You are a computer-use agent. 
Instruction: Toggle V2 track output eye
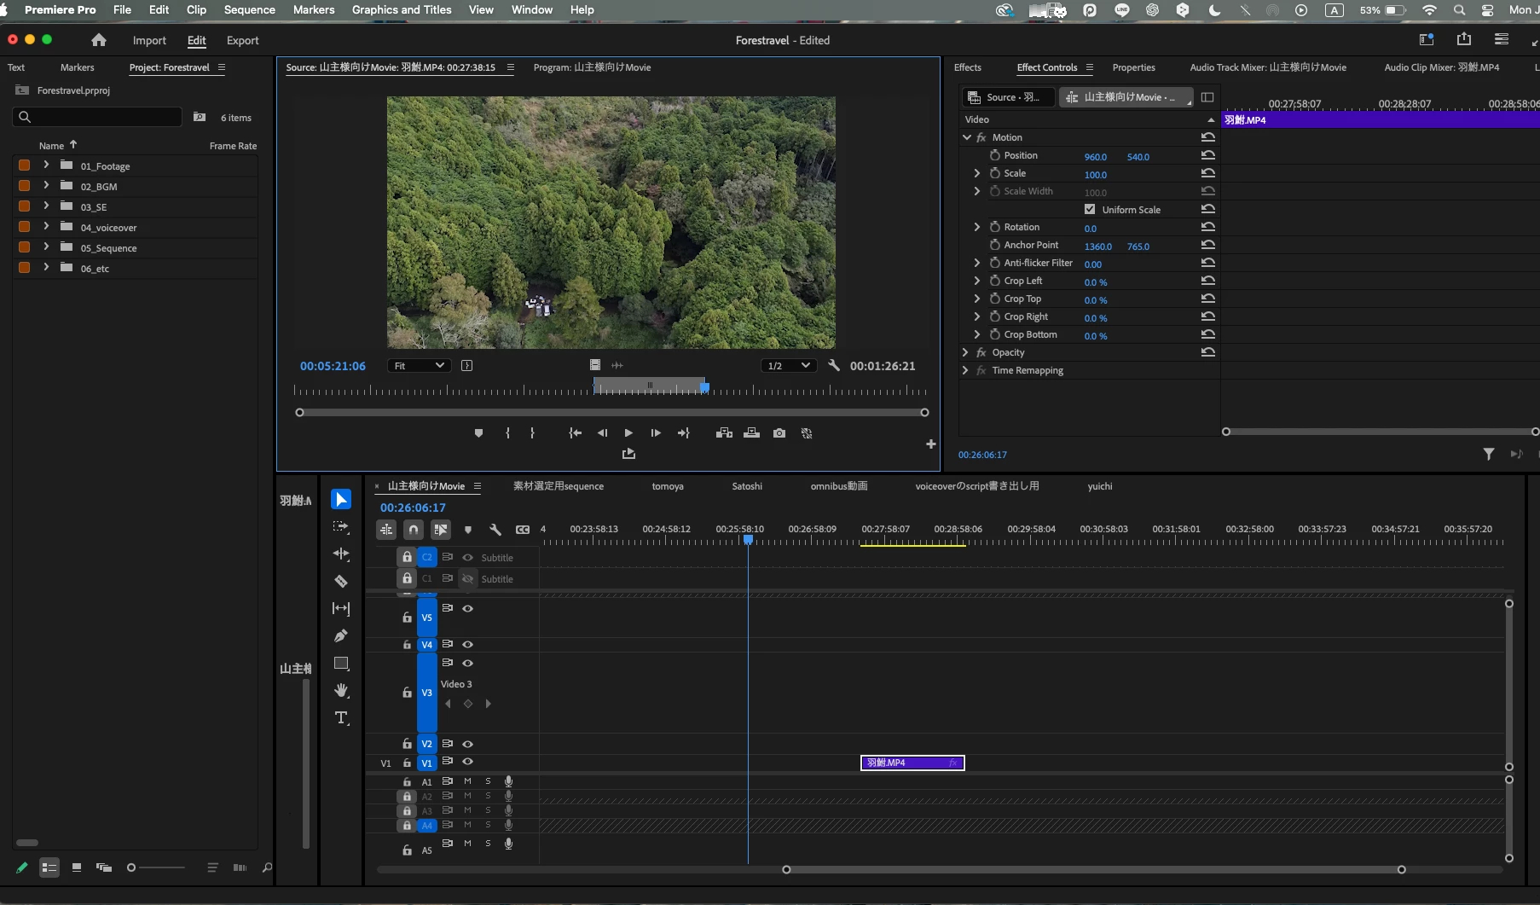pyautogui.click(x=467, y=744)
